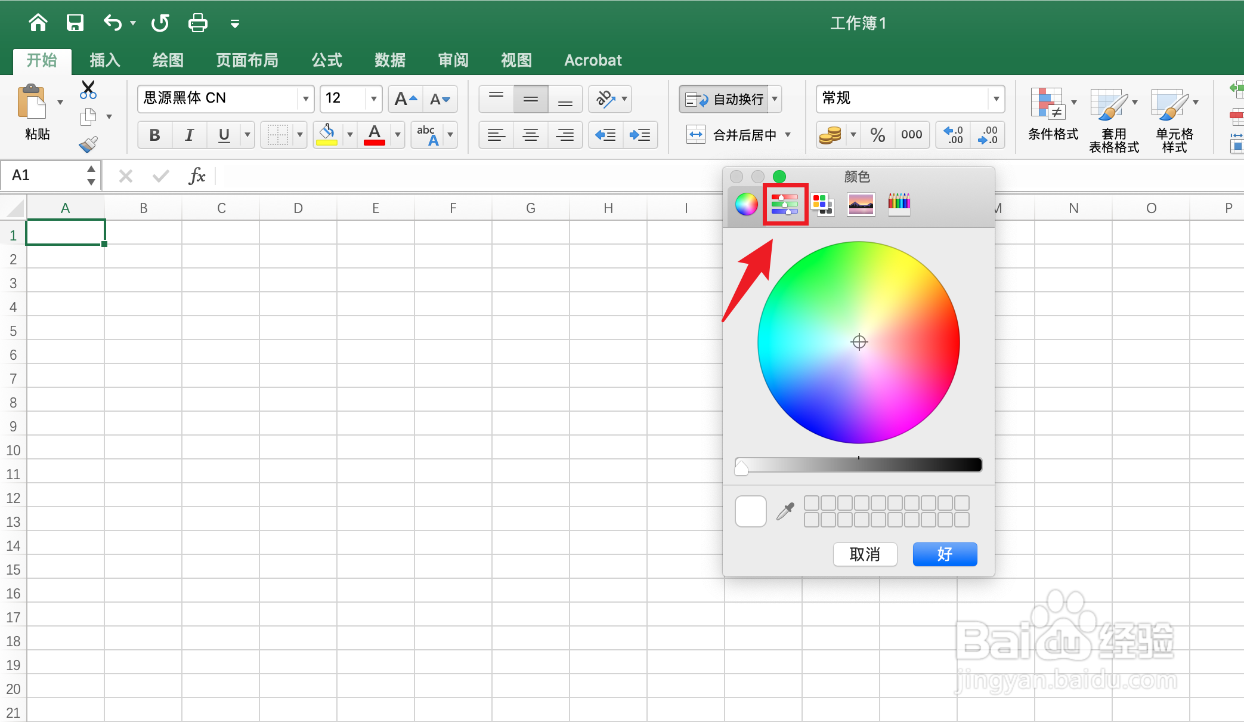The width and height of the screenshot is (1244, 722).
Task: Toggle 自动换行 wrap text
Action: coord(725,99)
